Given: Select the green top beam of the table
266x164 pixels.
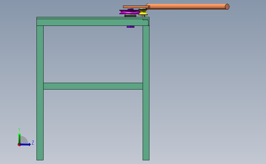Looking at the screenshot, I should pos(93,22).
